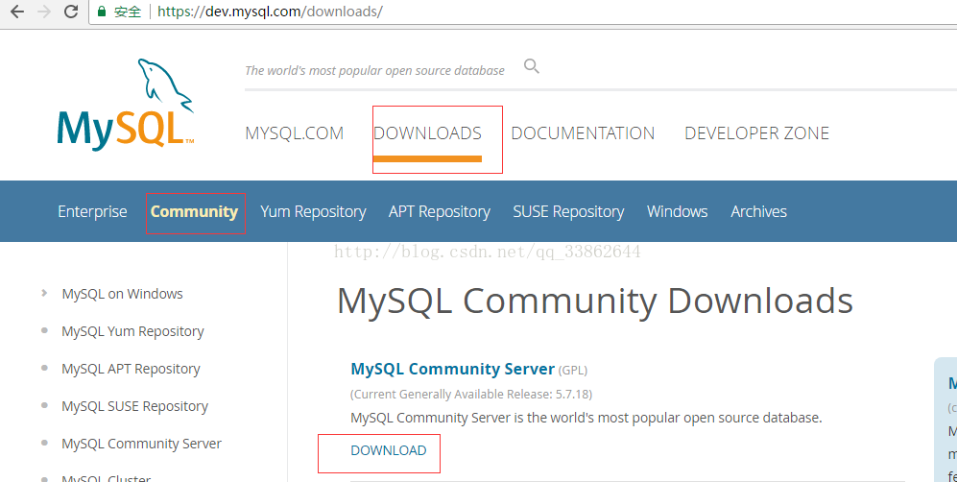957x482 pixels.
Task: Select SUSE Repository in blue bar
Action: pyautogui.click(x=568, y=211)
